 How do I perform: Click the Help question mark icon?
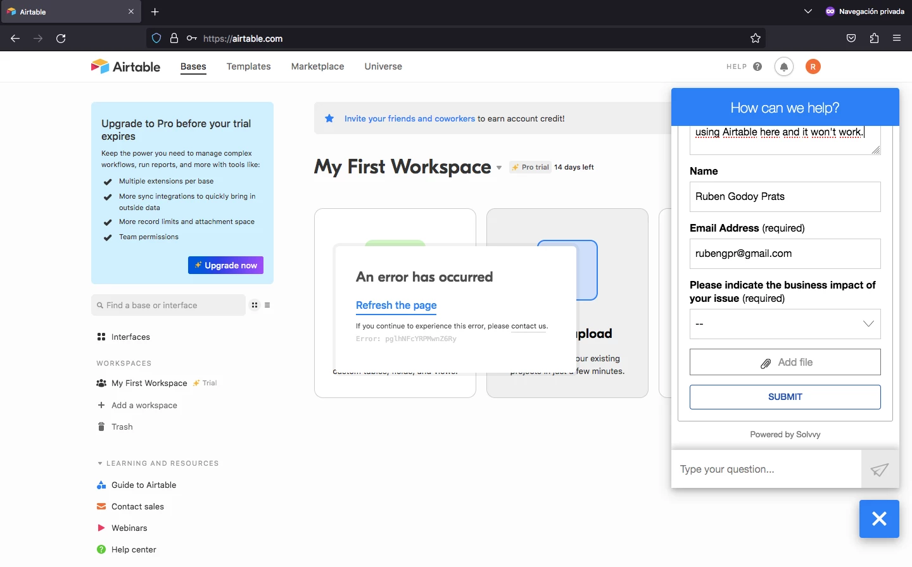point(757,66)
